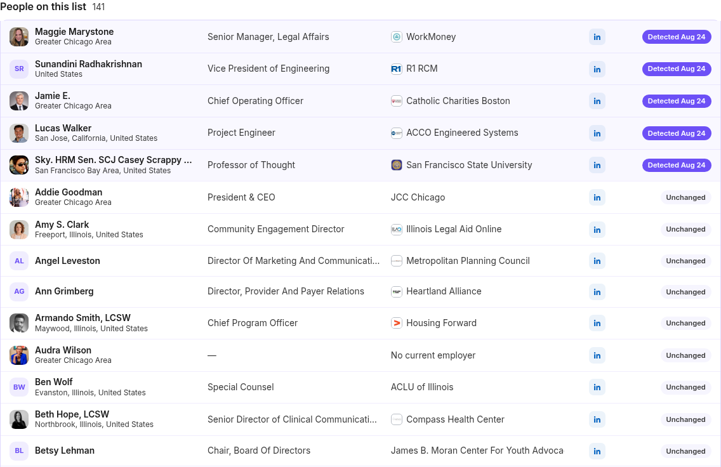Screen dimensions: 721x467
Task: Click the WorkMoney company logo
Action: click(397, 37)
